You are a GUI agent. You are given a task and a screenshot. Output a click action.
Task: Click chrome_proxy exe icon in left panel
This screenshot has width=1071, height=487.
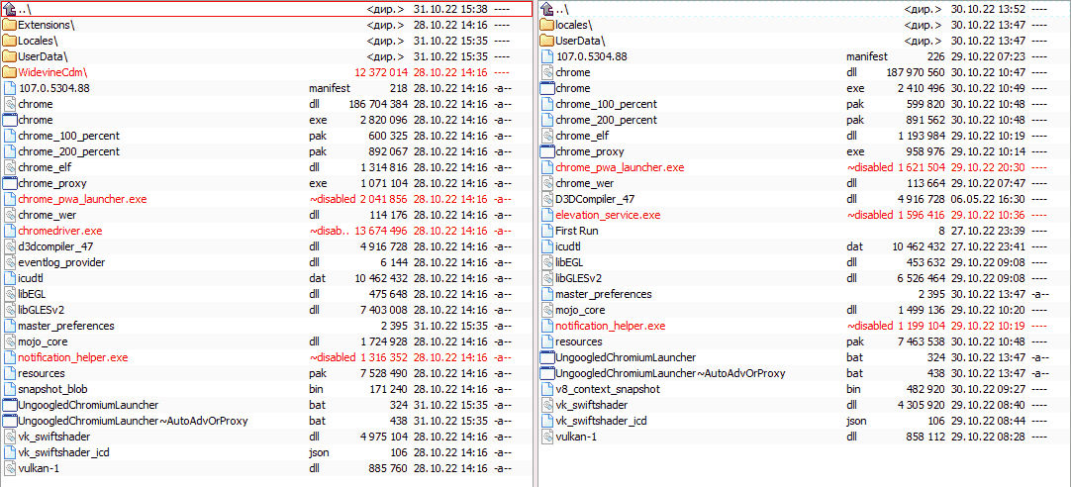tap(10, 183)
